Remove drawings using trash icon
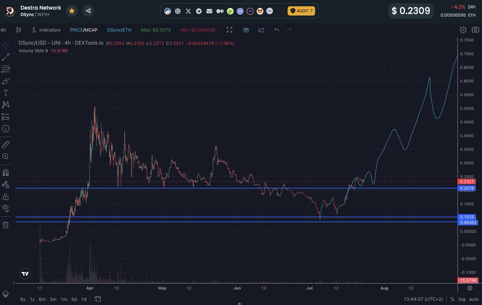 (x=5, y=225)
